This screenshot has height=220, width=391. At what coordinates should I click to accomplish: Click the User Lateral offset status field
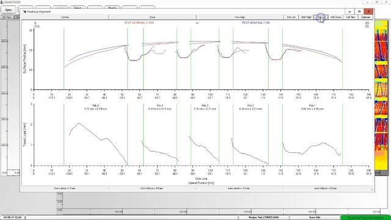point(65,188)
